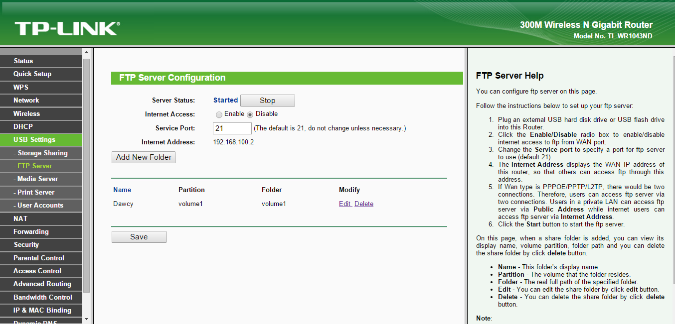Select Disable radio for Internet Access
The image size is (675, 324).
tap(250, 114)
